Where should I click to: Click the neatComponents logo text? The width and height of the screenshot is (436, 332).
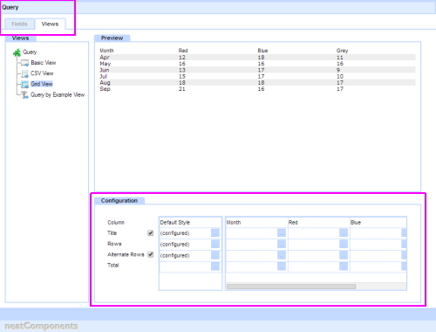click(41, 326)
